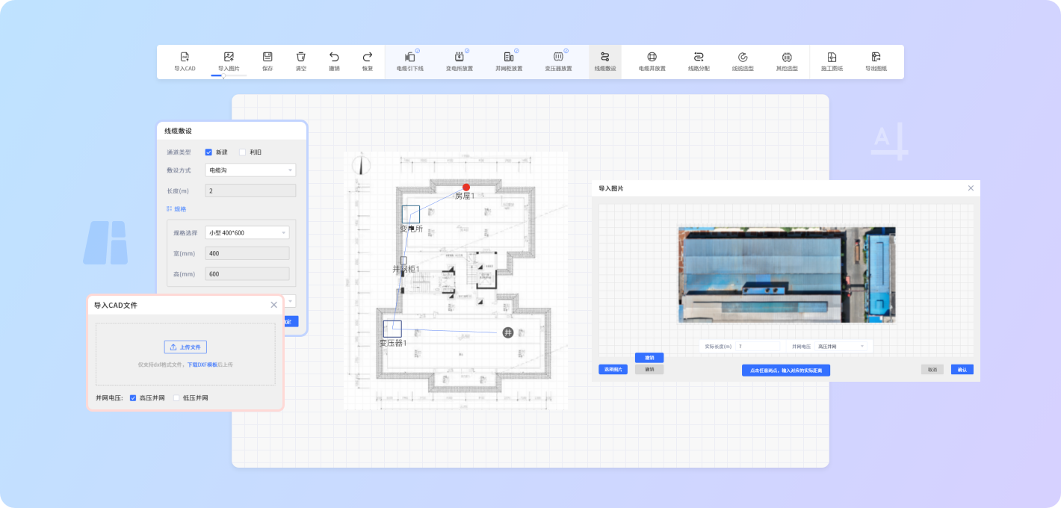Click 确认 in the import image dialog
This screenshot has width=1061, height=508.
(962, 370)
